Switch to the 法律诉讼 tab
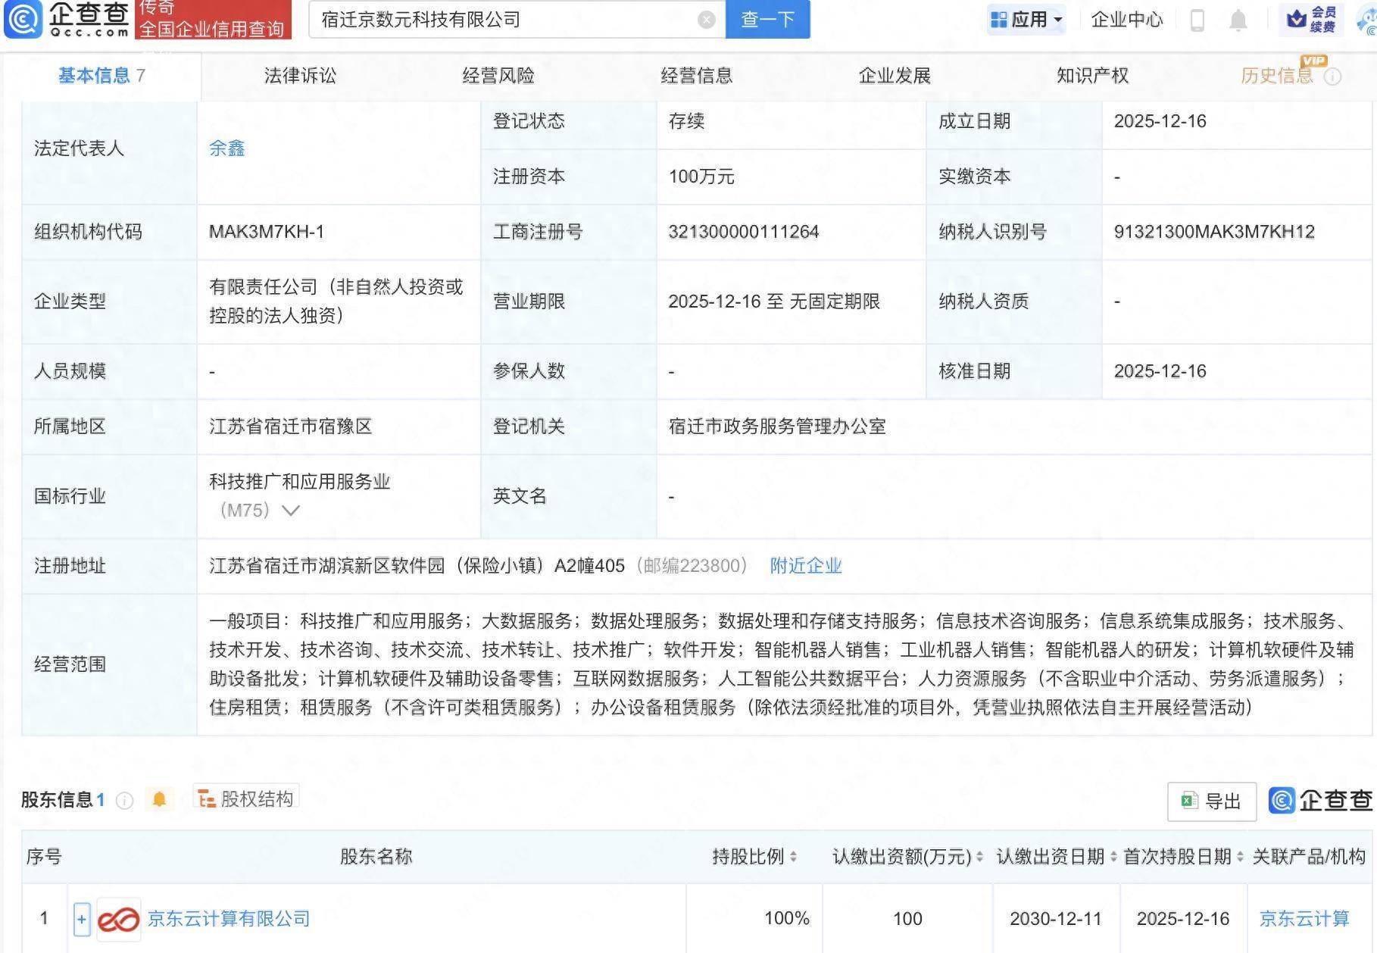The height and width of the screenshot is (953, 1377). [x=300, y=75]
